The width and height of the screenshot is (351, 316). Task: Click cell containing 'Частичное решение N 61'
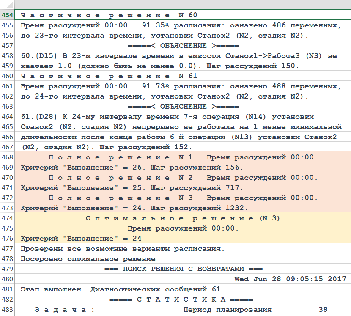(x=109, y=76)
